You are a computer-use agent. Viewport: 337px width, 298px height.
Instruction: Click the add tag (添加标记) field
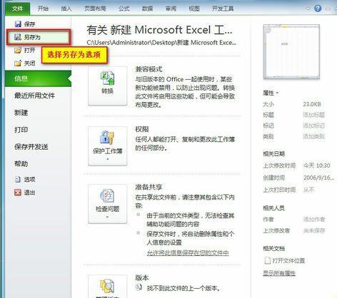pyautogui.click(x=313, y=125)
